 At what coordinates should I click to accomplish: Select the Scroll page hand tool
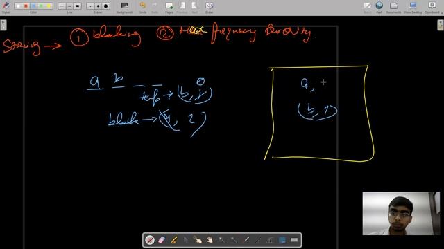[x=210, y=240]
